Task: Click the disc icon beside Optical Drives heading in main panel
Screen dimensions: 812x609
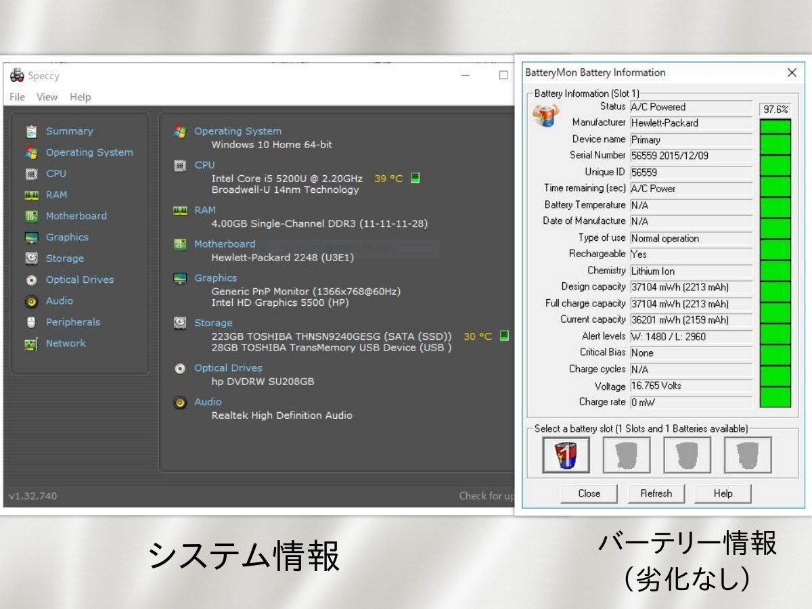Action: [180, 368]
